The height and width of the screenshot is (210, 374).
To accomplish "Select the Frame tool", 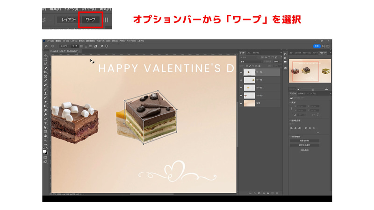I will pyautogui.click(x=45, y=77).
